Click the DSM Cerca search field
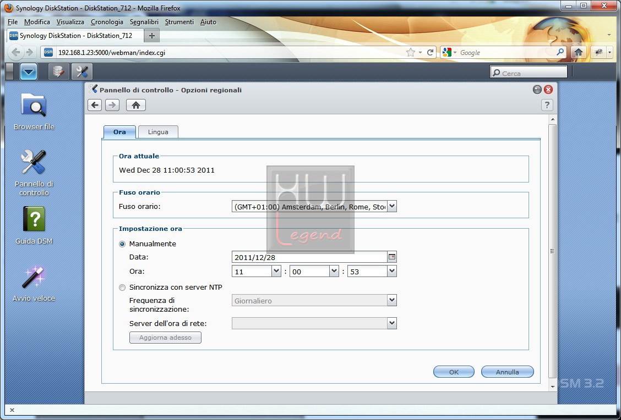 [529, 73]
